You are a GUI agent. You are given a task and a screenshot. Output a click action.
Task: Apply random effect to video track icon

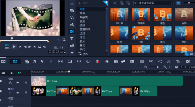[x=128, y=3]
